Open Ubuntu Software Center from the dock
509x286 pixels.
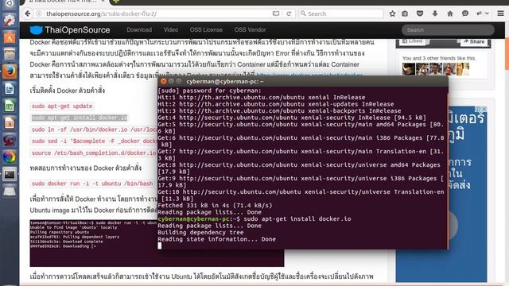point(10,37)
